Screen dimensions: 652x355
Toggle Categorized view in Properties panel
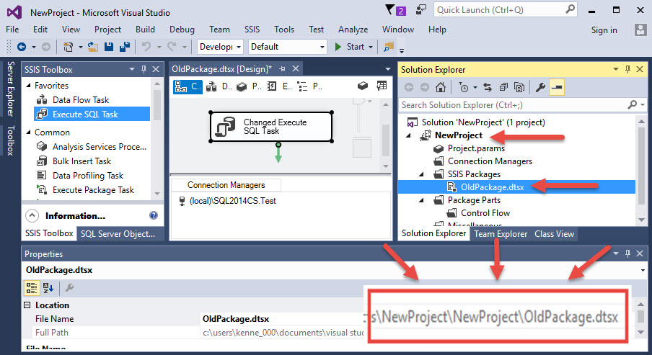coord(32,287)
